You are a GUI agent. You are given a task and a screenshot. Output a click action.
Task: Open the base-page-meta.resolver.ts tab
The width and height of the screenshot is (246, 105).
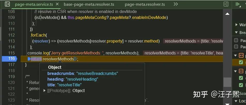[x=89, y=4]
